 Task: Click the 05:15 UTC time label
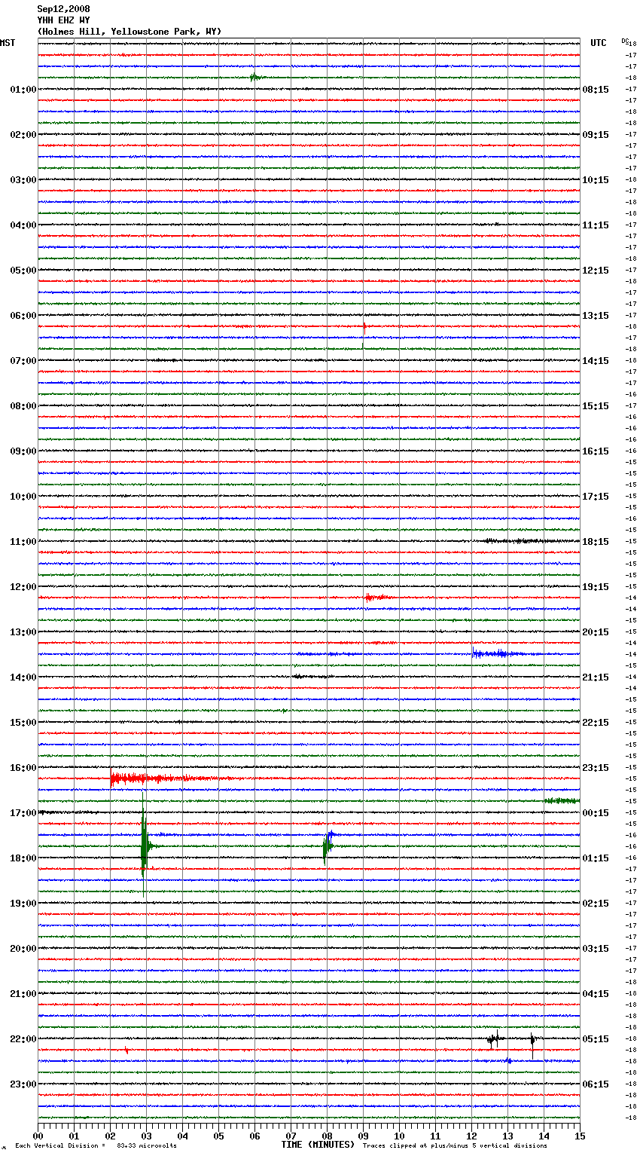click(596, 1039)
